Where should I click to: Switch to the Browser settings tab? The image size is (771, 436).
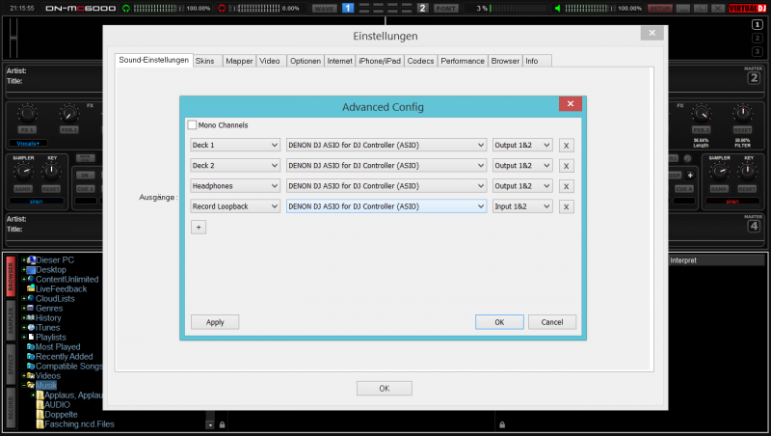[x=505, y=61]
